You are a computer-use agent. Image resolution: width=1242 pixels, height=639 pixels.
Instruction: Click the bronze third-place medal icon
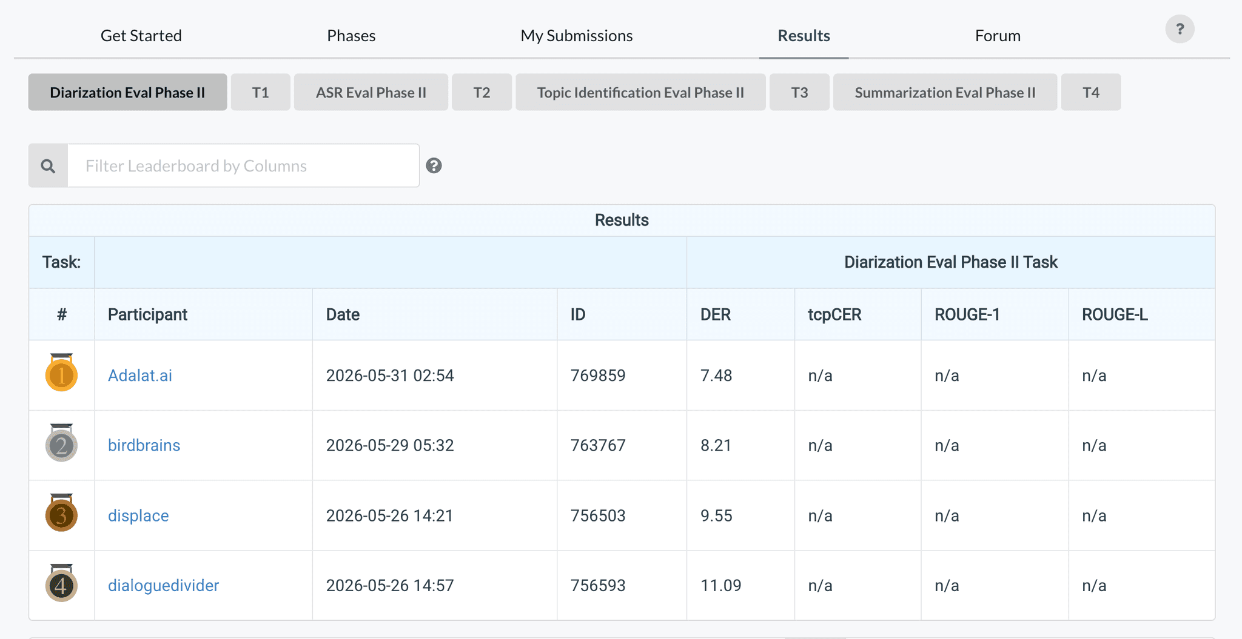click(61, 513)
